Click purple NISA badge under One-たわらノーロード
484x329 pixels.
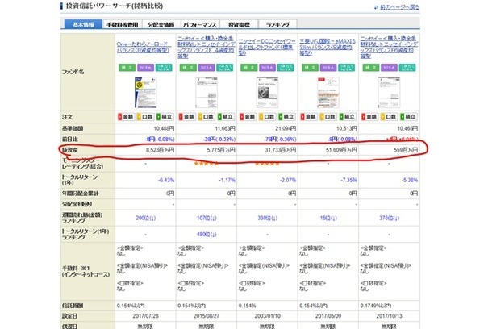tap(145, 67)
